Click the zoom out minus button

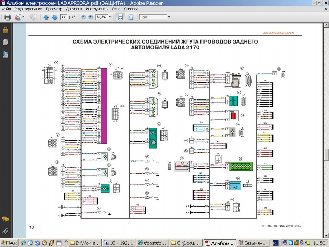pyautogui.click(x=83, y=17)
